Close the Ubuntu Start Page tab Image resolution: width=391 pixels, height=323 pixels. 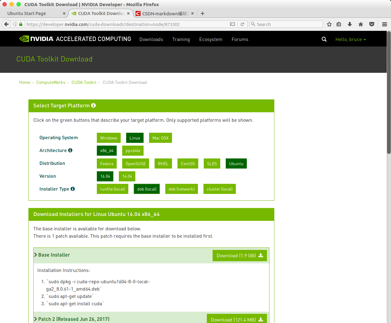tap(64, 13)
